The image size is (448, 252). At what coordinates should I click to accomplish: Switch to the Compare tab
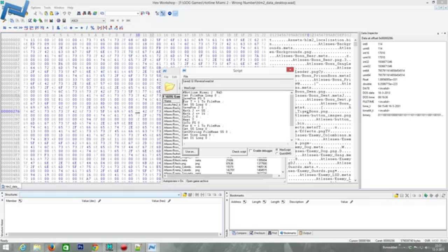click(240, 233)
